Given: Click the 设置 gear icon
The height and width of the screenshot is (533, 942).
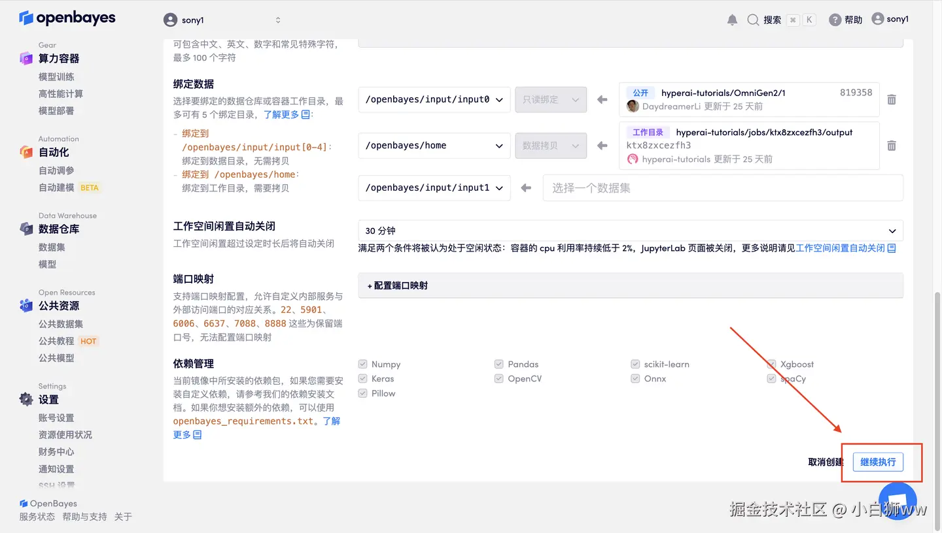Looking at the screenshot, I should pos(26,399).
